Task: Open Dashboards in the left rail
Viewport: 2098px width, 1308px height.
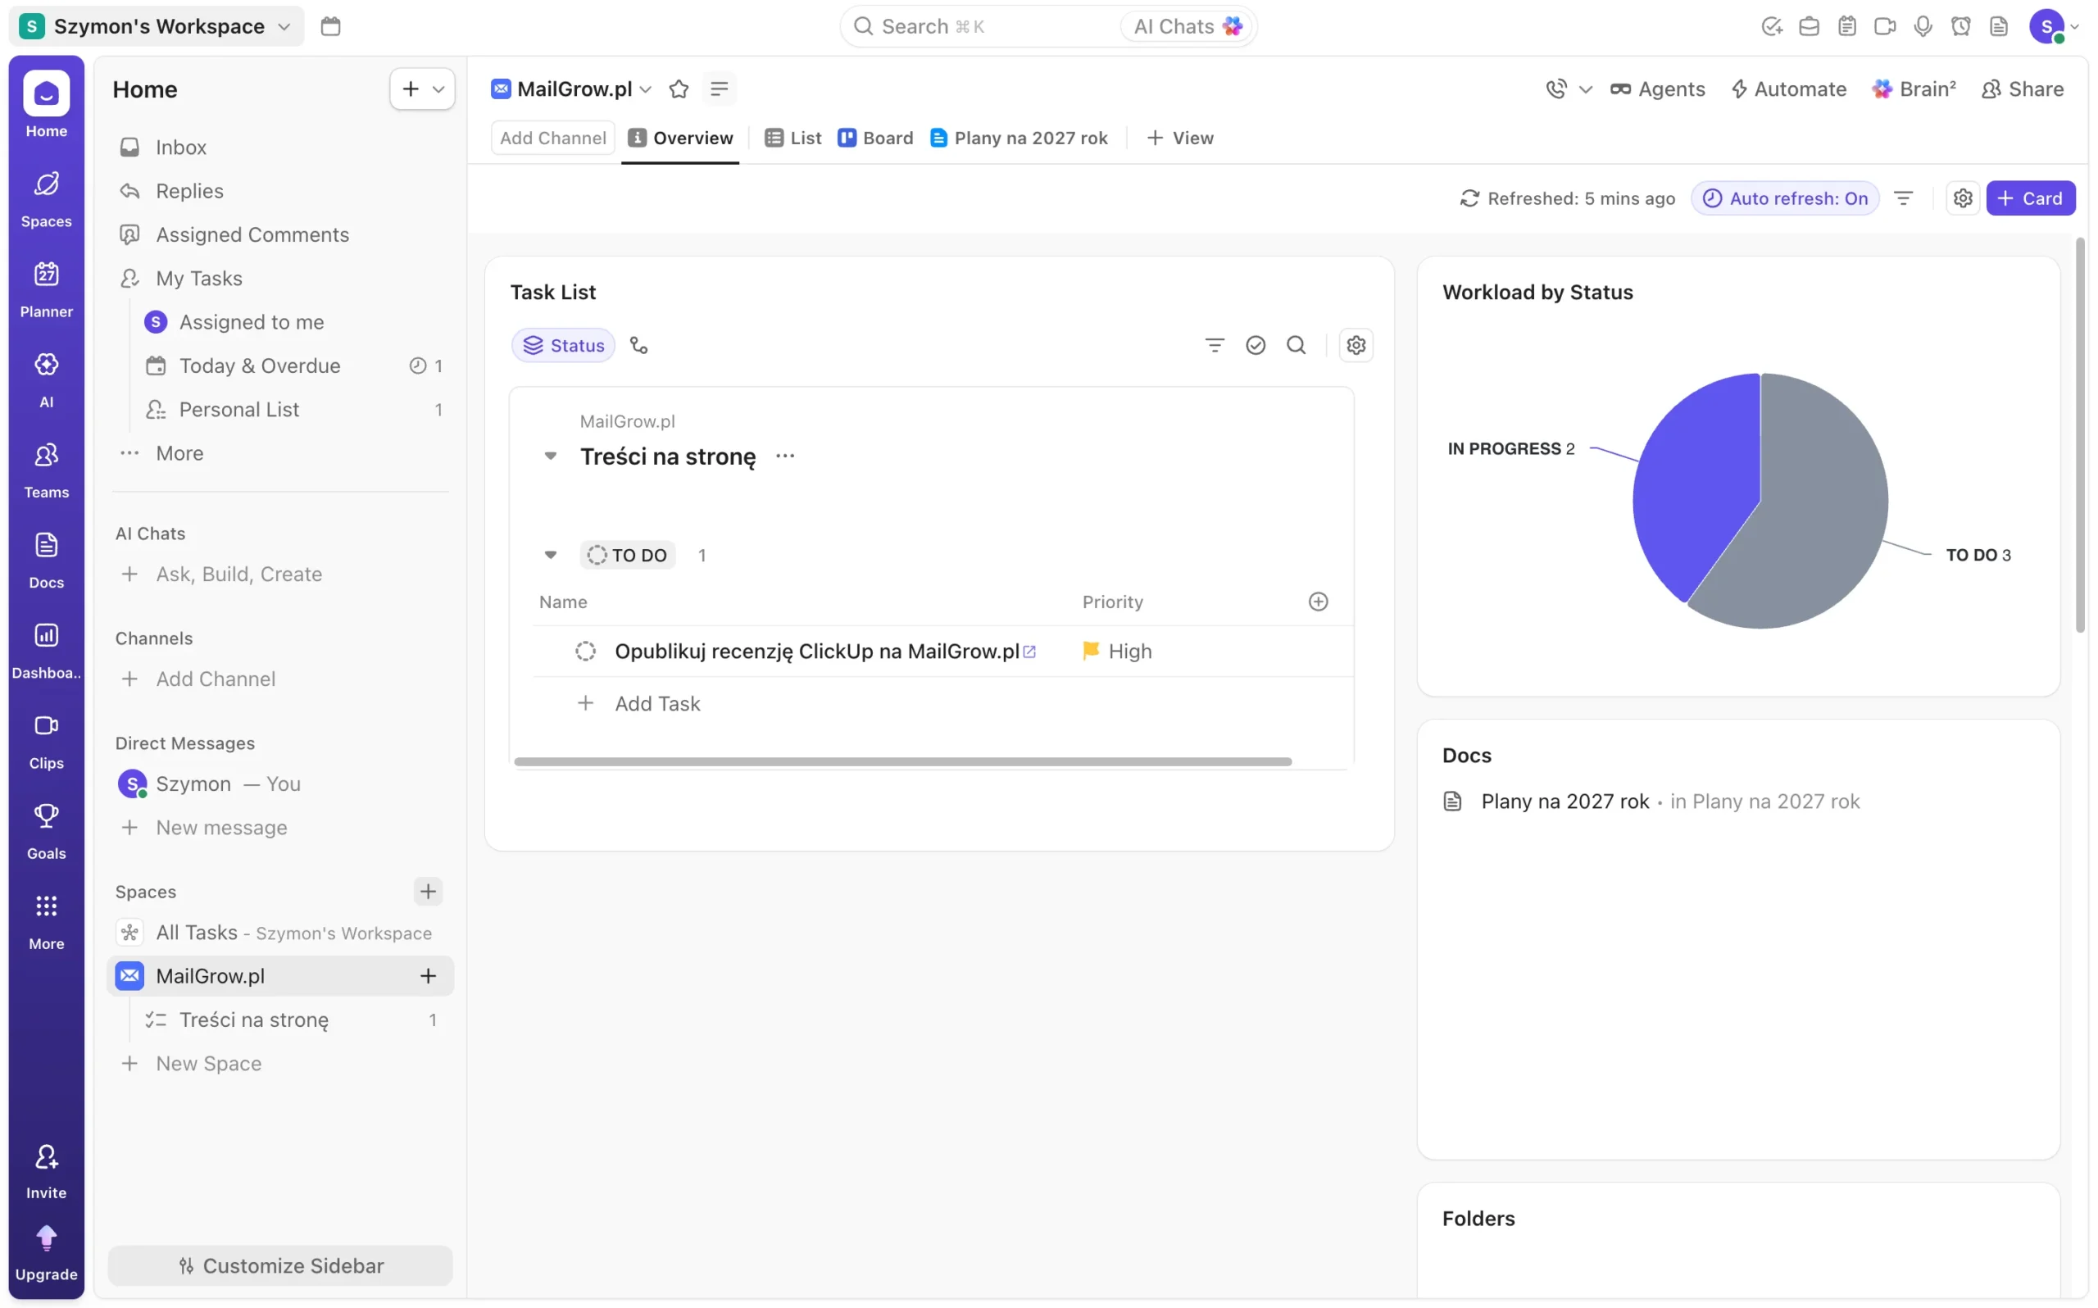Action: coord(47,651)
